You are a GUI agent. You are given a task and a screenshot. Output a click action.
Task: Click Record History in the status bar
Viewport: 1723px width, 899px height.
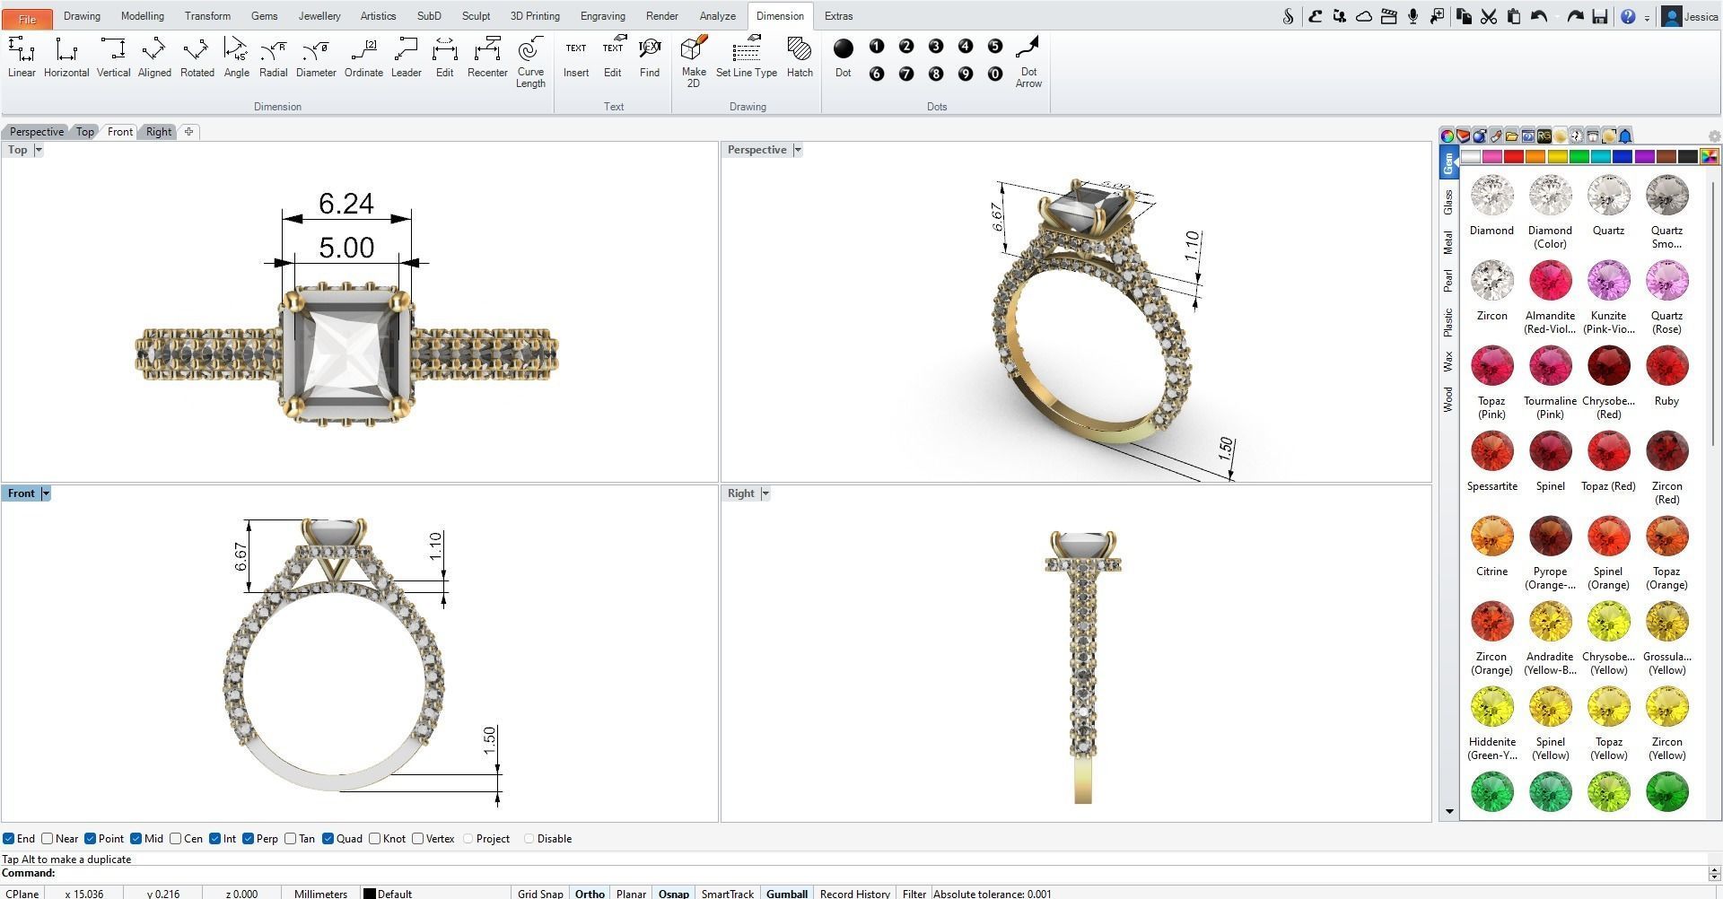(x=855, y=894)
